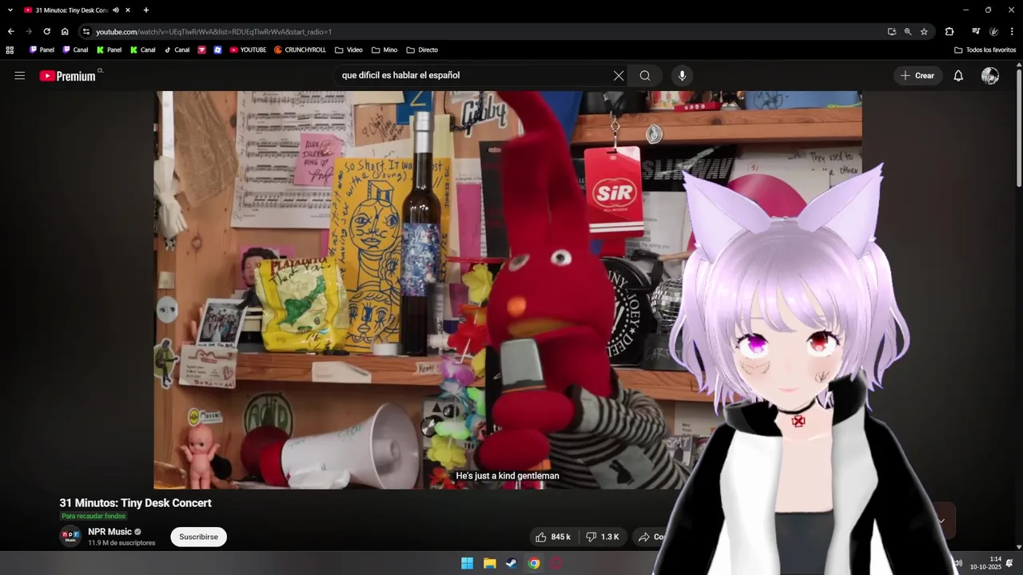Expand the chevron in the side panel
This screenshot has height=575, width=1023.
[941, 521]
